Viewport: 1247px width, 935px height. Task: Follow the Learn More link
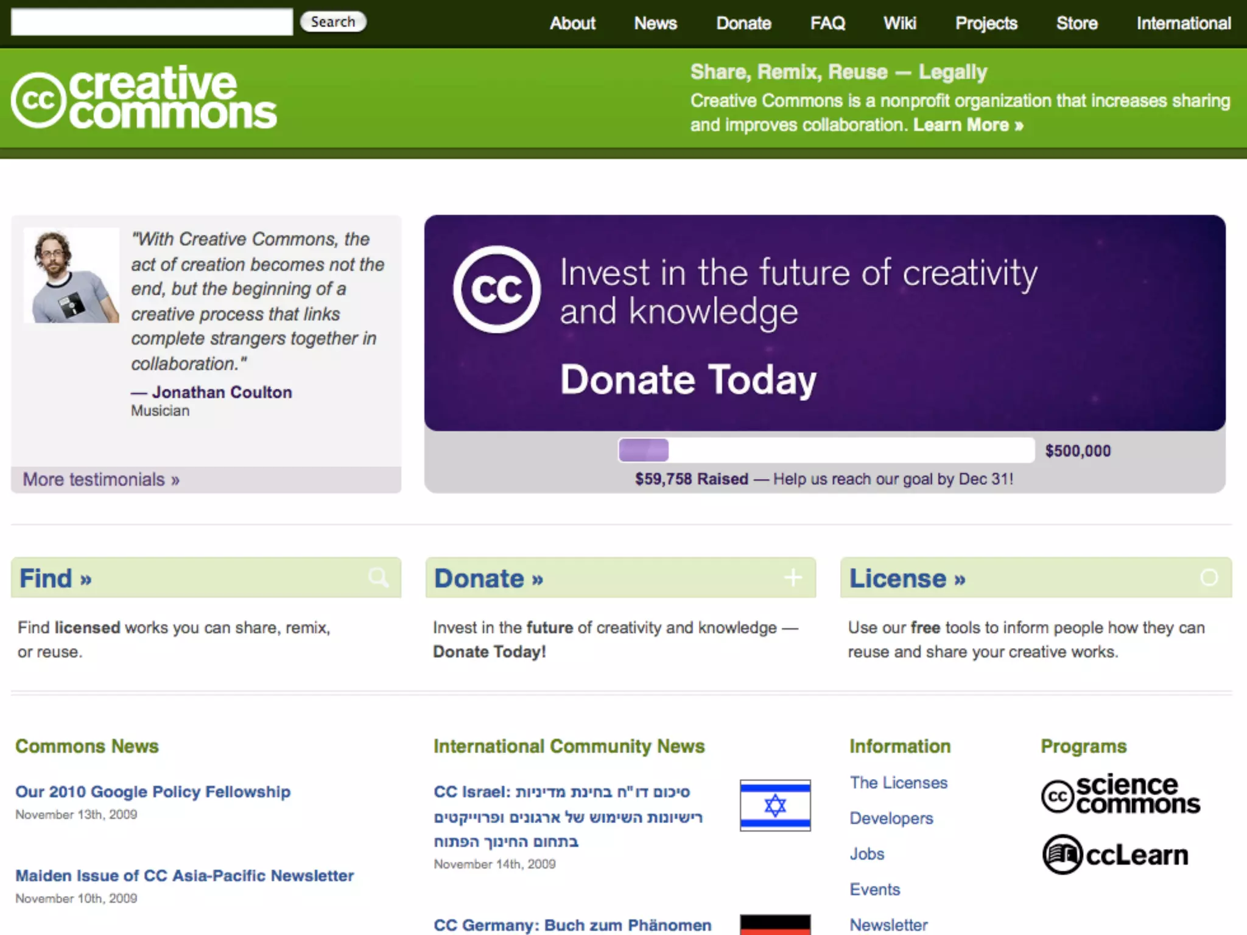tap(968, 125)
